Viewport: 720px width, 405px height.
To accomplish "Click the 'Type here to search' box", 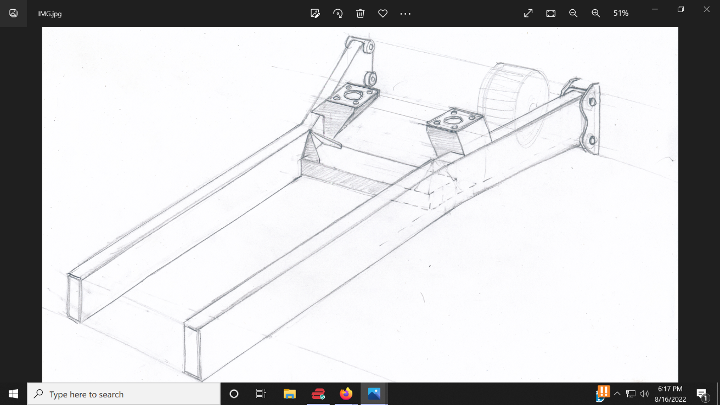I will [124, 394].
